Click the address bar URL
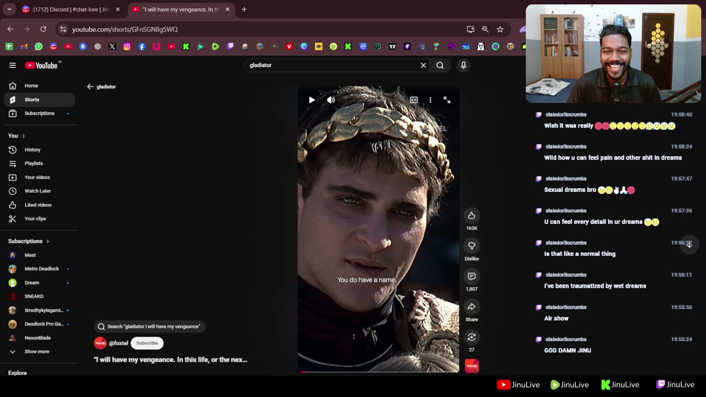The image size is (706, 397). [125, 29]
